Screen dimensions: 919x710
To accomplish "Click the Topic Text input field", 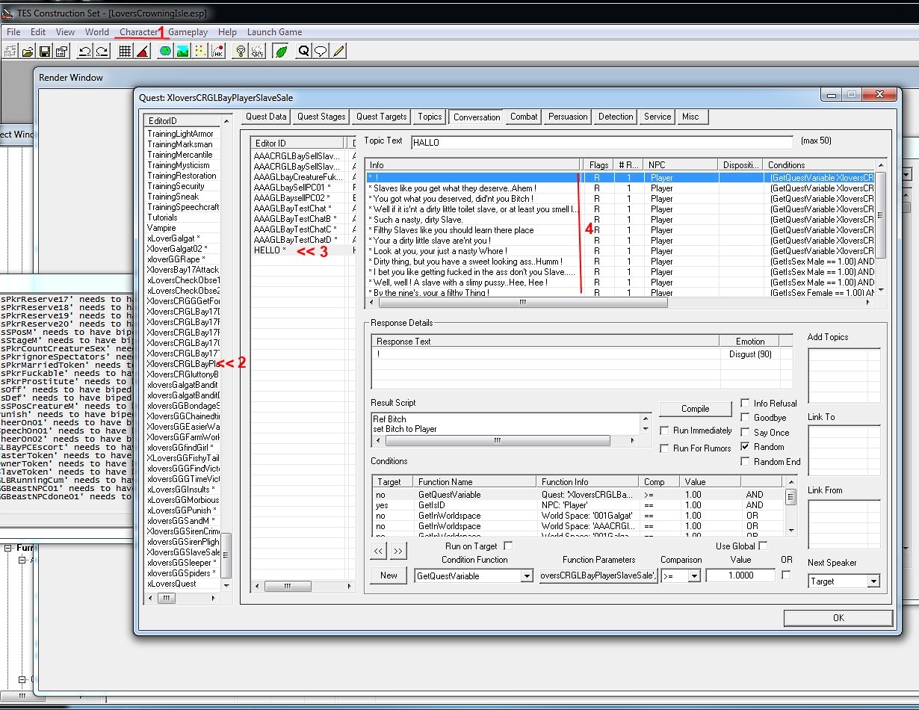I will (x=601, y=142).
